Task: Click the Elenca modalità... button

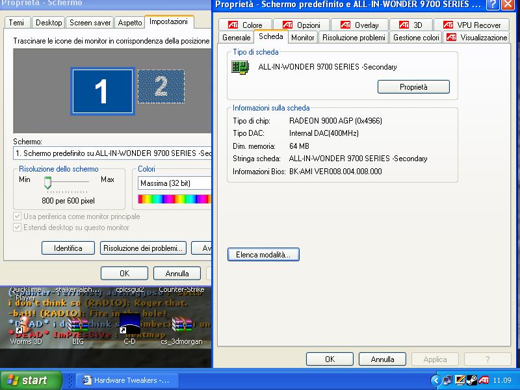Action: [263, 255]
